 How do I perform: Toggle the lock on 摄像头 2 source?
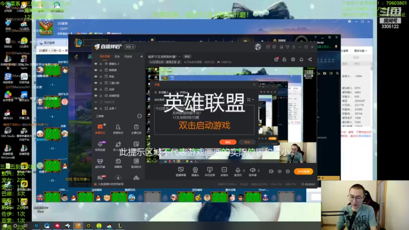click(101, 63)
